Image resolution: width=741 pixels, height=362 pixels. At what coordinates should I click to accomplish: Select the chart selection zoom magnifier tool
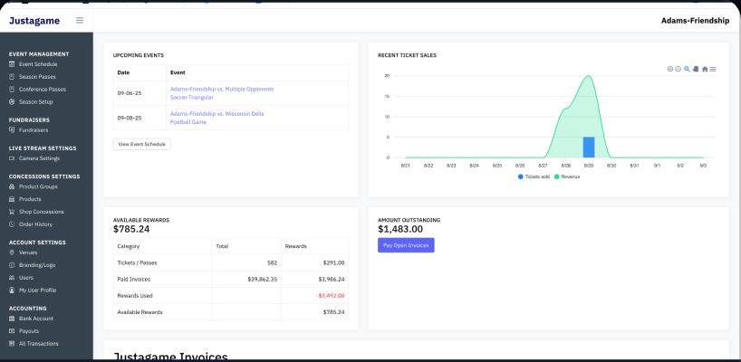click(x=688, y=69)
